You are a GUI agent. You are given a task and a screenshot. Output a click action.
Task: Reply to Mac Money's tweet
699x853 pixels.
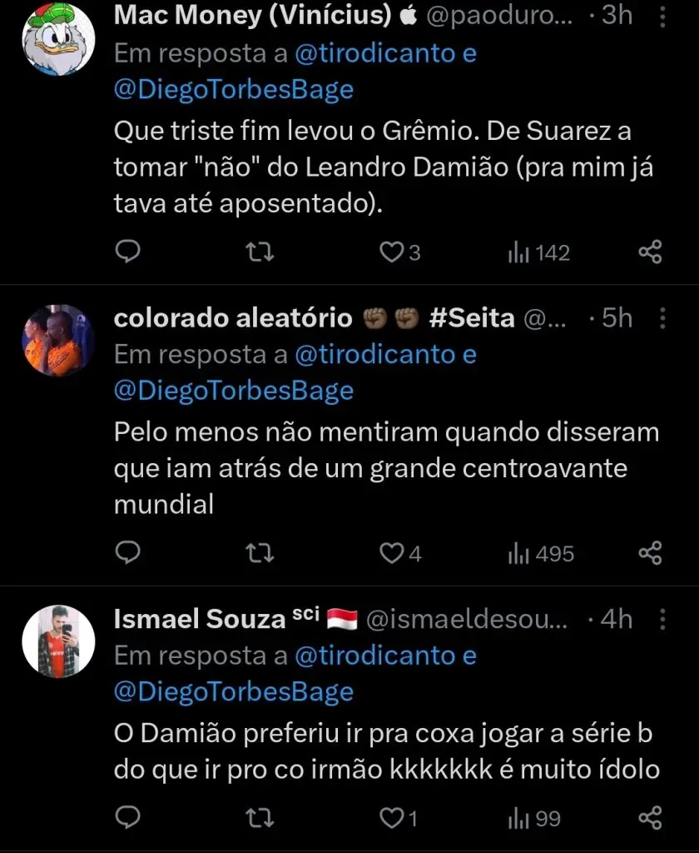pyautogui.click(x=126, y=252)
